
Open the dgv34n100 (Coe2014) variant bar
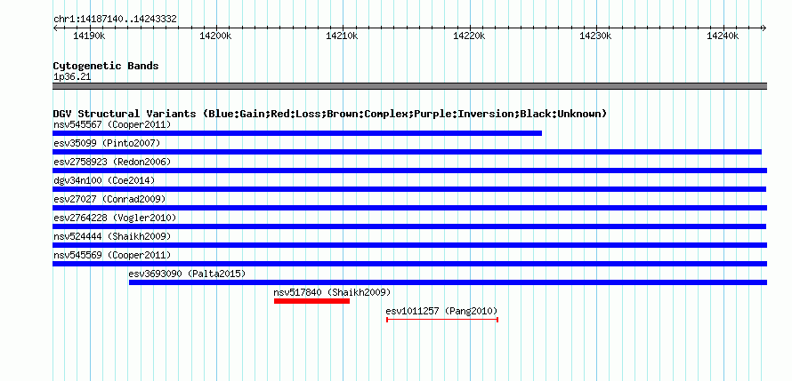[409, 189]
